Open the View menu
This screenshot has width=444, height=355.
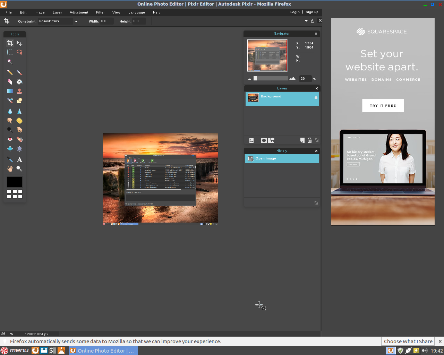point(116,12)
